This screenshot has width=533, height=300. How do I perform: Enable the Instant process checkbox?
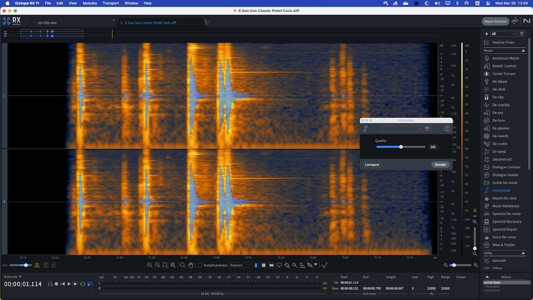[x=200, y=265]
